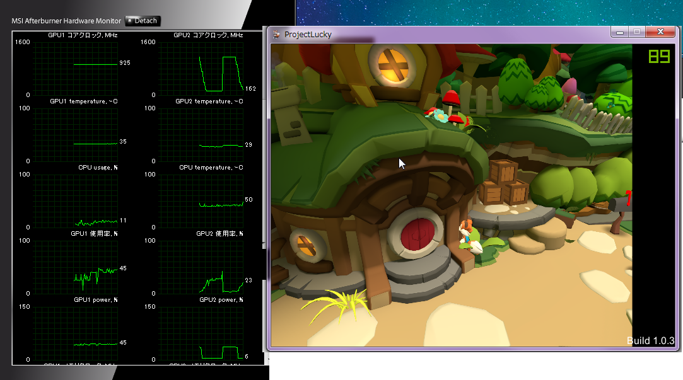Viewport: 683px width, 380px height.
Task: Click the GPU2 power graph
Action: [x=201, y=333]
